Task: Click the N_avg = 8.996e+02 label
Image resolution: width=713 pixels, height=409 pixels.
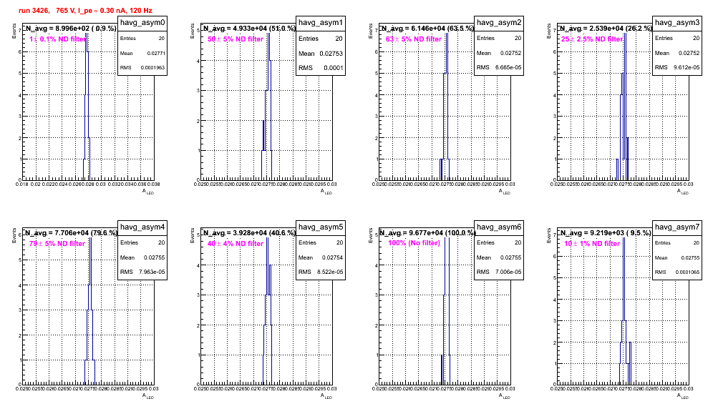Action: coord(70,28)
